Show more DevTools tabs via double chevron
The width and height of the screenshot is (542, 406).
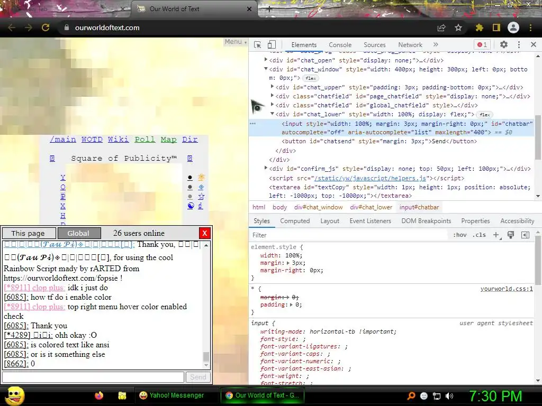[x=436, y=44]
